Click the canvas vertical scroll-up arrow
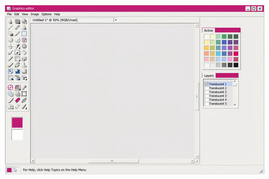This screenshot has height=179, width=269. 197,25
